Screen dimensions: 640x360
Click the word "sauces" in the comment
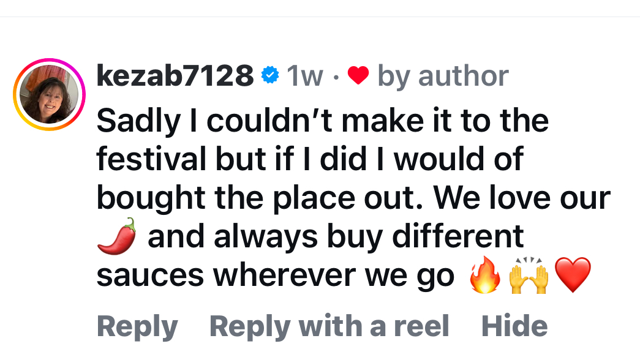(x=150, y=276)
